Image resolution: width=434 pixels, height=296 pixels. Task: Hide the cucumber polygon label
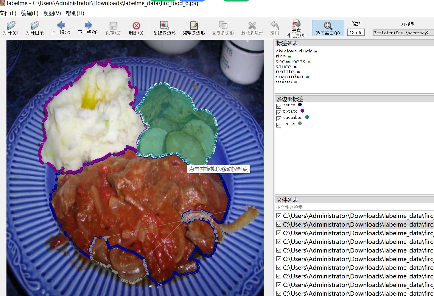(279, 119)
